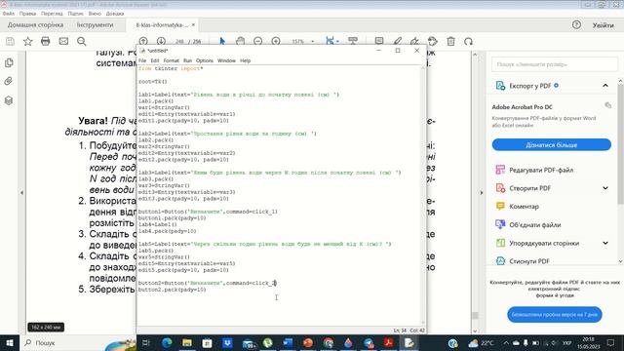Switch to the Інструменти tab

tap(95, 25)
